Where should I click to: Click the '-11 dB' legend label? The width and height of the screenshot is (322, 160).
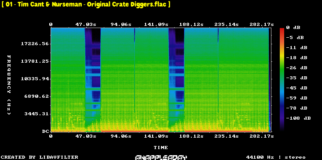pos(296,47)
